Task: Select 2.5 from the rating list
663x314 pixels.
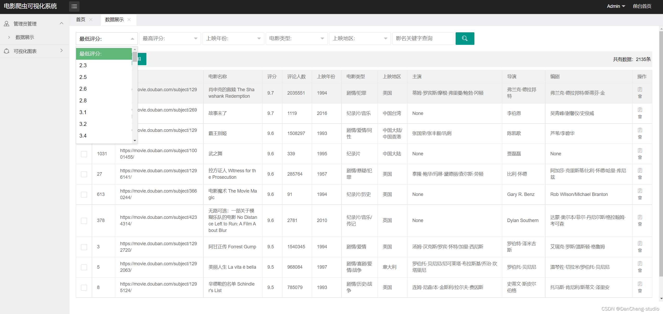Action: [104, 77]
